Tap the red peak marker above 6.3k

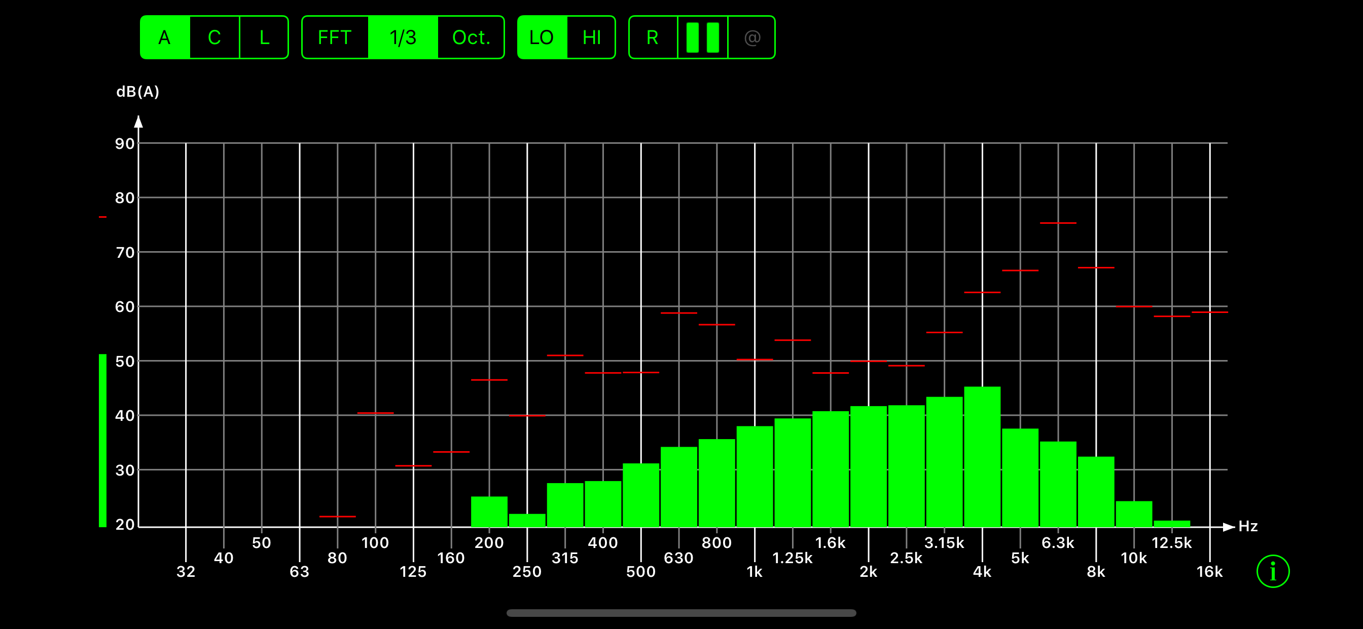[1058, 223]
